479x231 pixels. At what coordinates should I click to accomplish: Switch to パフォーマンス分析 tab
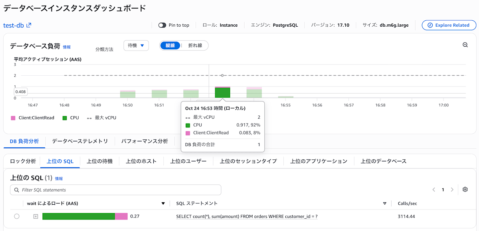pos(144,141)
